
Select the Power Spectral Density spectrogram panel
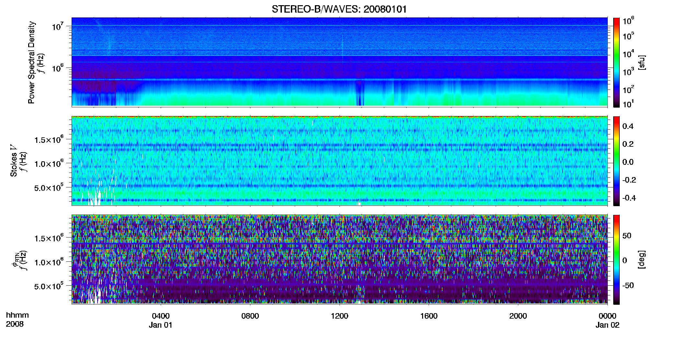339,62
